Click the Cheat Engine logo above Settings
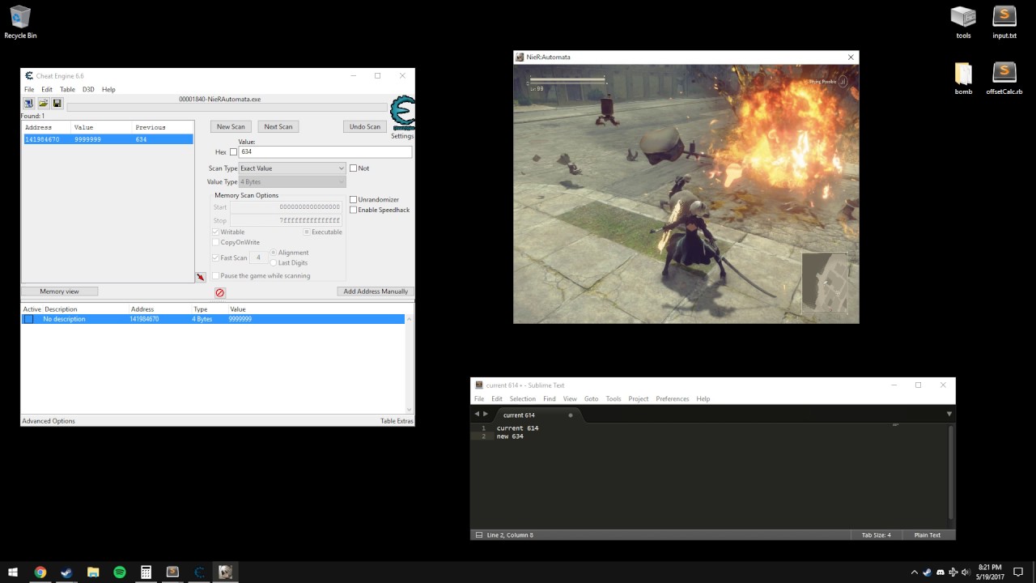The height and width of the screenshot is (583, 1036). [x=402, y=113]
